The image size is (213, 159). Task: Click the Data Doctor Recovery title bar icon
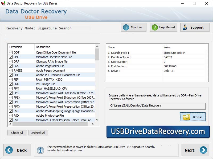point(3,3)
